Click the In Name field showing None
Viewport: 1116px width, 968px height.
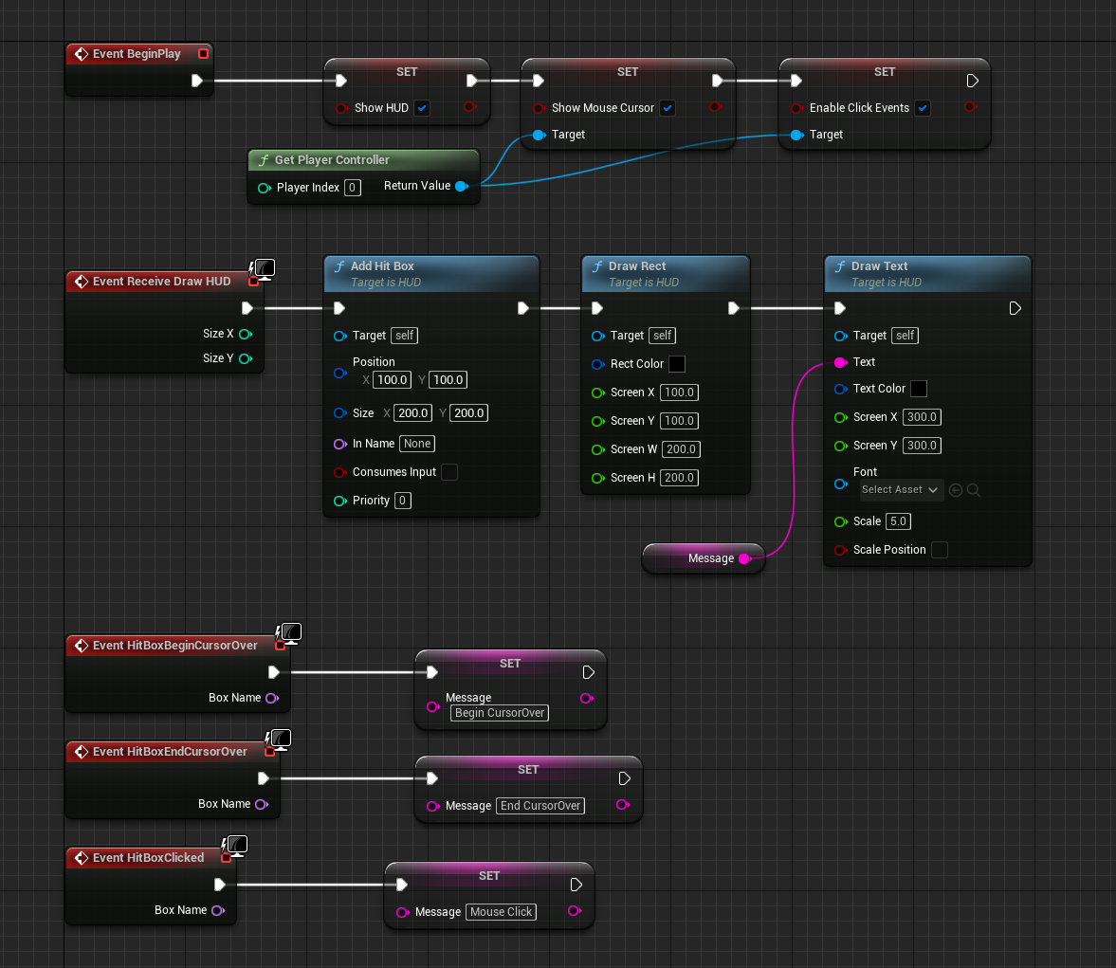417,444
